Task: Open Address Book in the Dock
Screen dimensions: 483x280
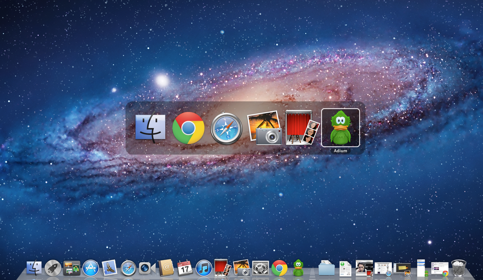Action: pos(166,268)
